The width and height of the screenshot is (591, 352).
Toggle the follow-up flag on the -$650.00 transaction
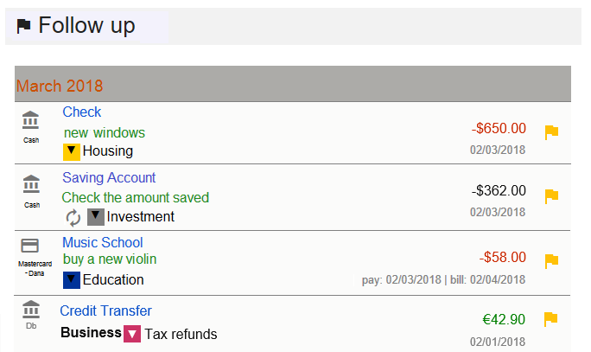click(x=551, y=132)
